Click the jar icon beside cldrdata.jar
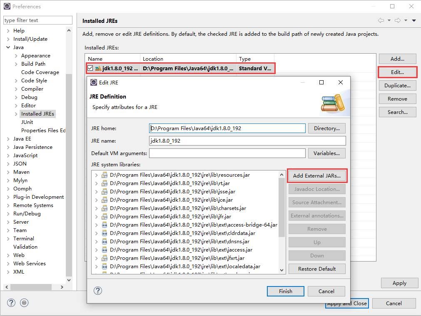 point(104,233)
